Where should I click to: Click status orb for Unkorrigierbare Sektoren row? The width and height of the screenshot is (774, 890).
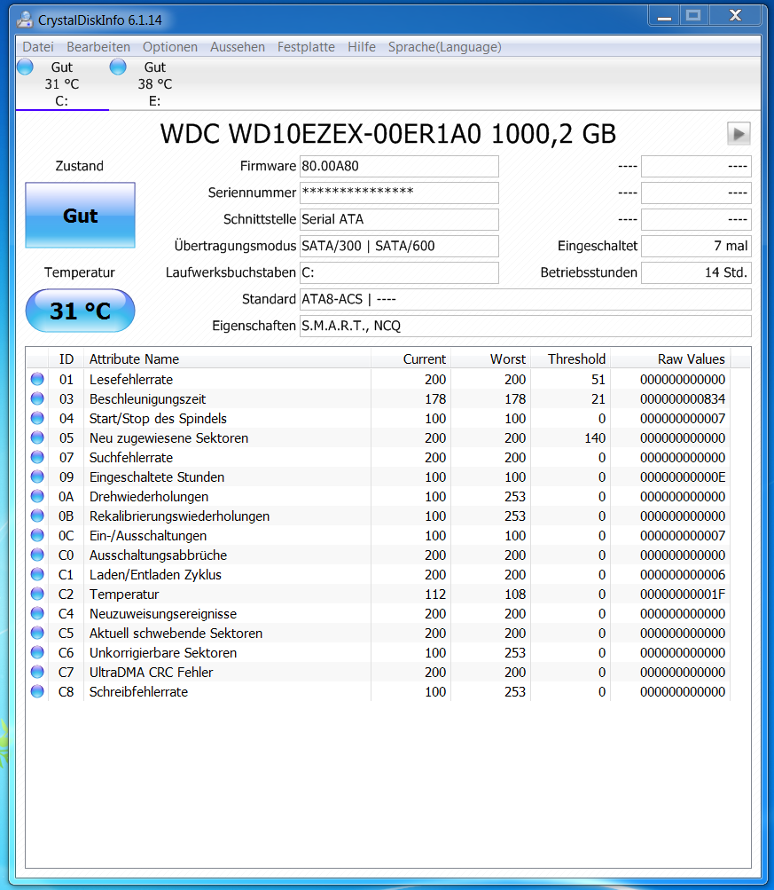click(37, 652)
